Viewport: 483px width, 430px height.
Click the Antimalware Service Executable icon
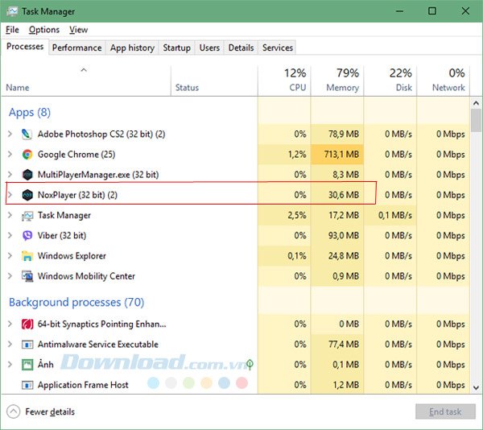pos(27,345)
